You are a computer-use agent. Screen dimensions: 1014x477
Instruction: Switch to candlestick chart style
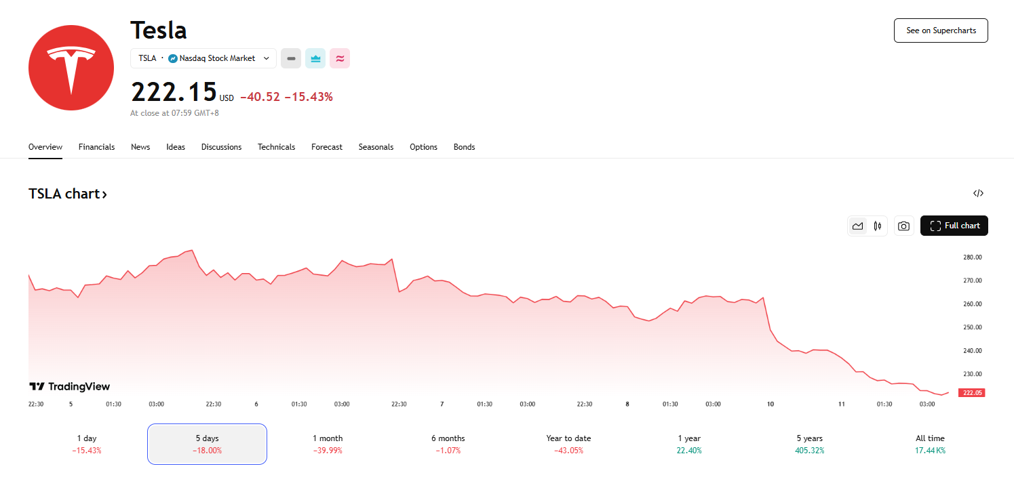(x=878, y=226)
